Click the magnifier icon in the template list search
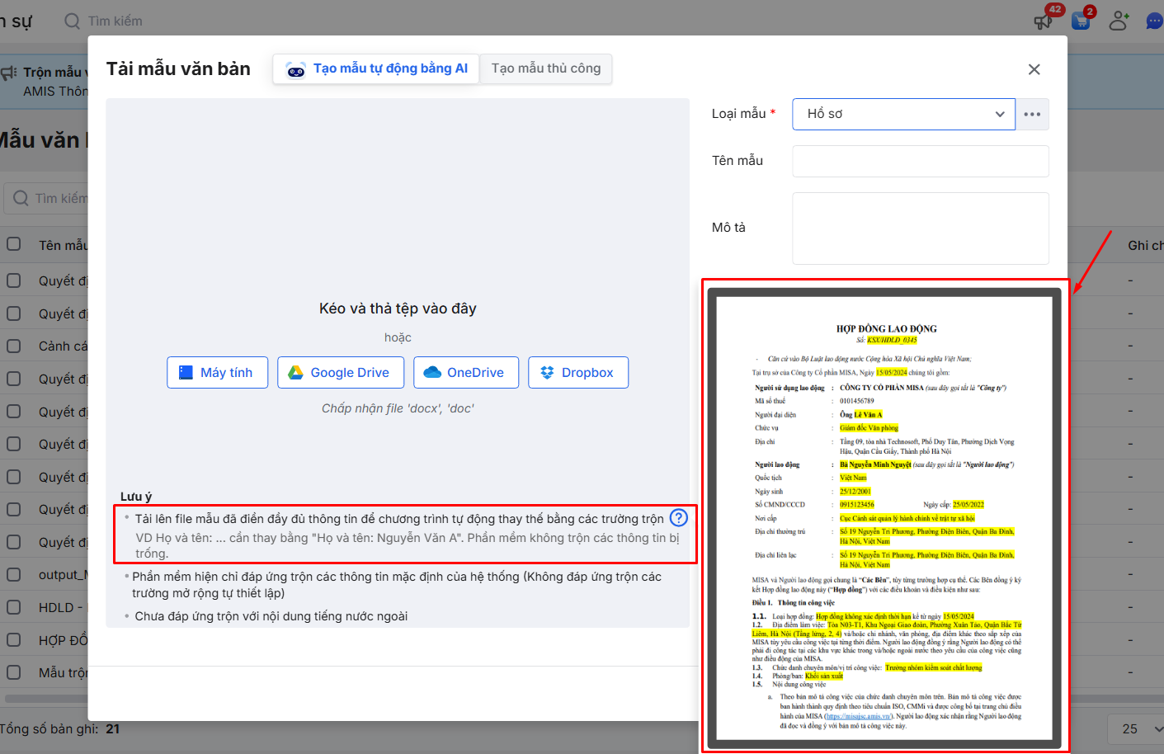The image size is (1164, 754). click(21, 198)
